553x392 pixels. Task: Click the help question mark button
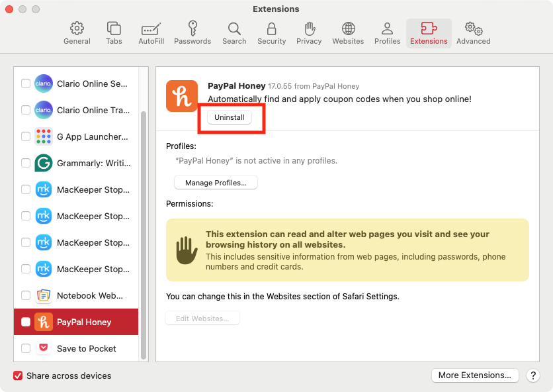point(533,375)
